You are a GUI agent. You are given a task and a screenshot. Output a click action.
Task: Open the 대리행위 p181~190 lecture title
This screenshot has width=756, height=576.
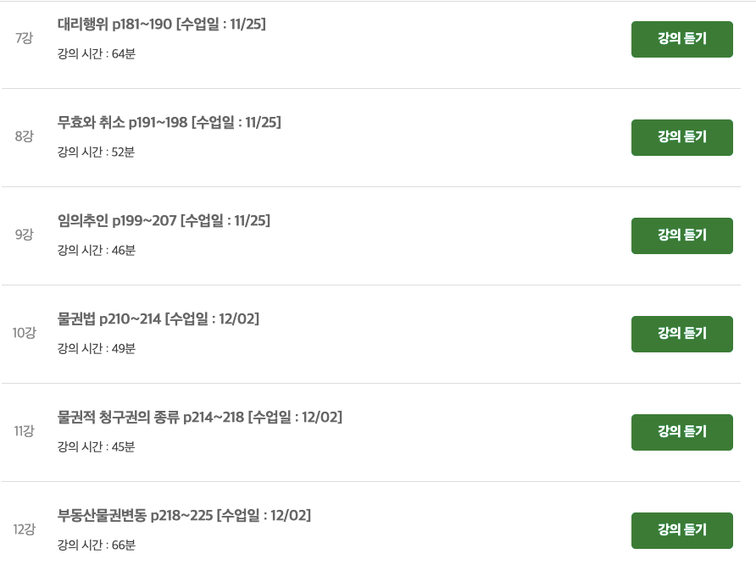click(x=161, y=25)
